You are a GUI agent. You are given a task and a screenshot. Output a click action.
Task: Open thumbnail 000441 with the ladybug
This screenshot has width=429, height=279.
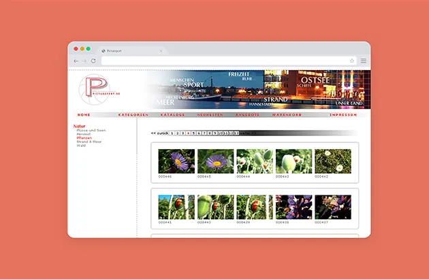(176, 207)
